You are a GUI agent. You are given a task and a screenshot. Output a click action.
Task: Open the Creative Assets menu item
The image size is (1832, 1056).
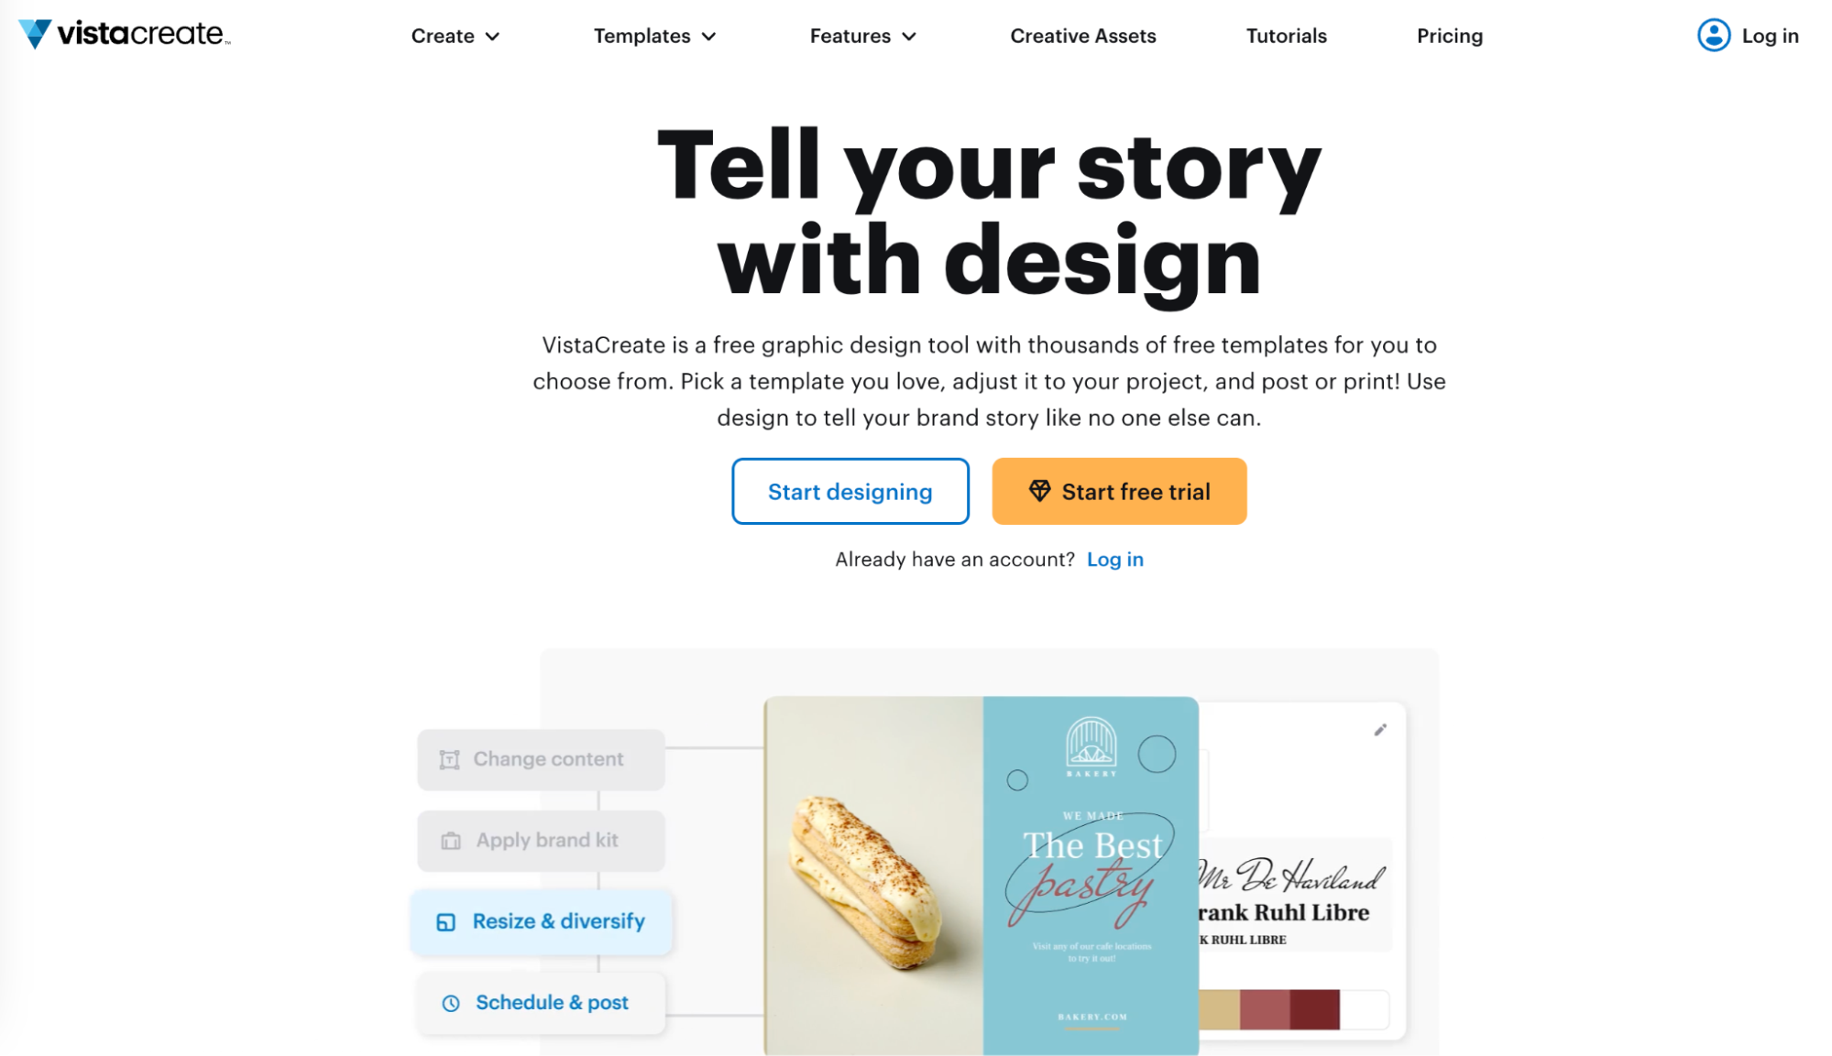pyautogui.click(x=1083, y=35)
